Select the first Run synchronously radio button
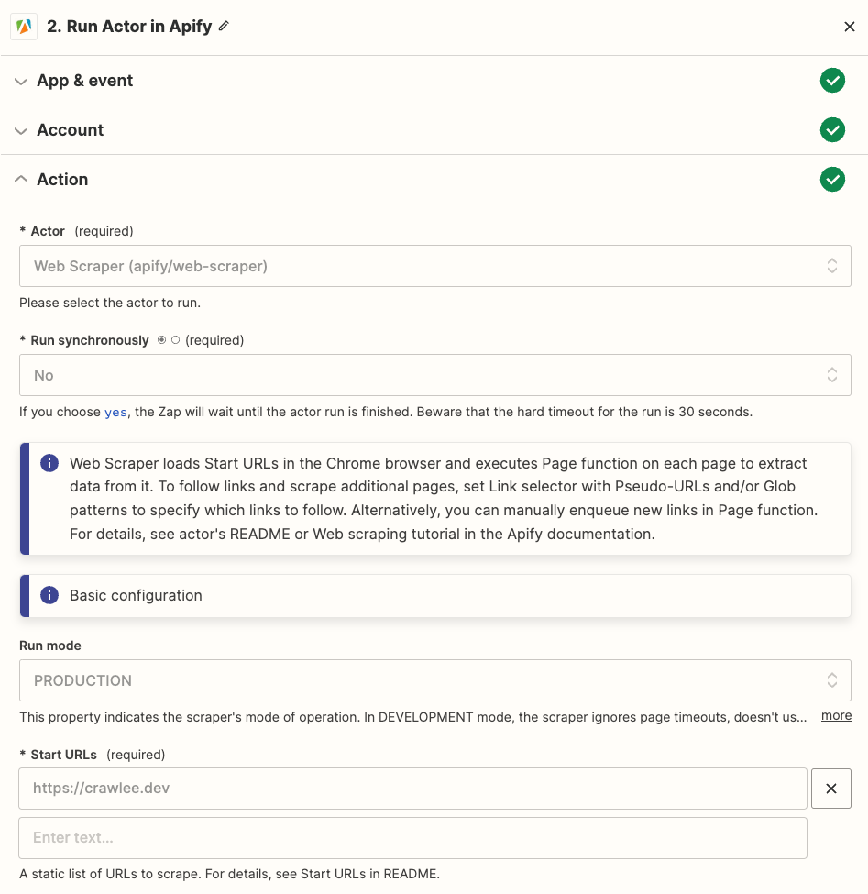 tap(161, 340)
